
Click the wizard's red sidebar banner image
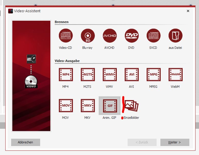coord(31,76)
